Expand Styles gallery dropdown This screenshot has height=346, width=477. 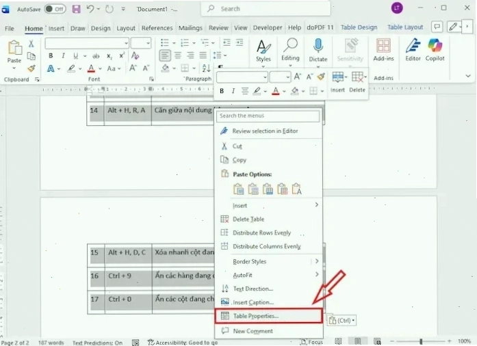[263, 66]
